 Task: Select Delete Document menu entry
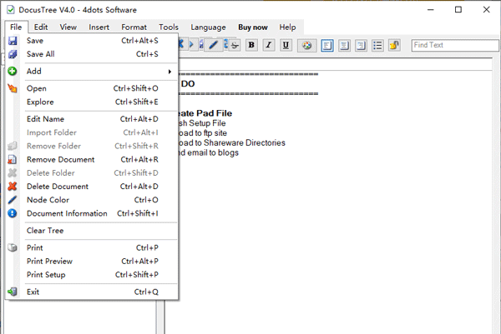coord(92,186)
